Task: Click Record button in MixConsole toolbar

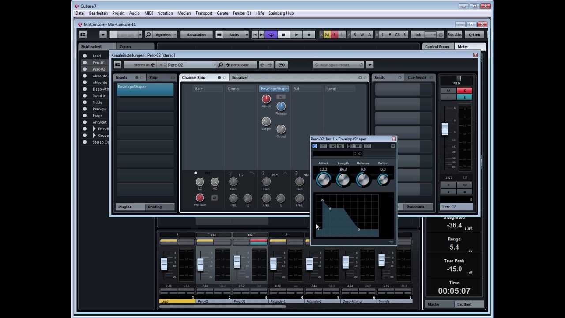Action: (309, 35)
